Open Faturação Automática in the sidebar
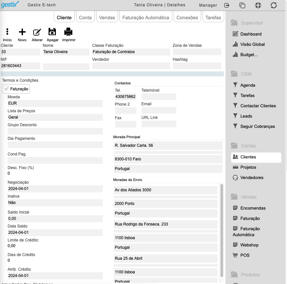 pos(246,232)
